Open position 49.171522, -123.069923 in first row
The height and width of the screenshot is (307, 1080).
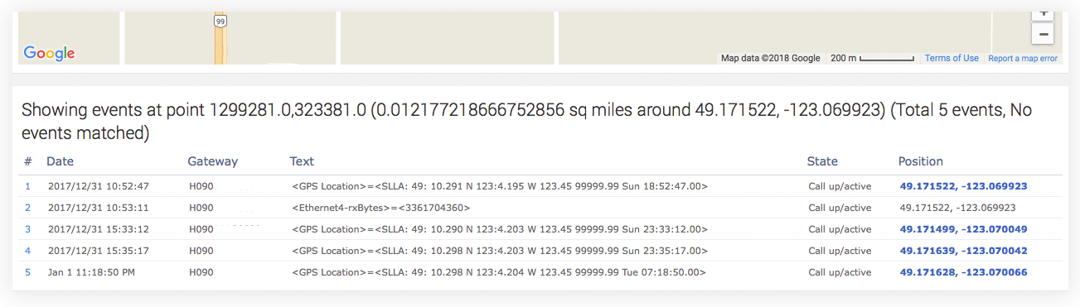coord(963,186)
